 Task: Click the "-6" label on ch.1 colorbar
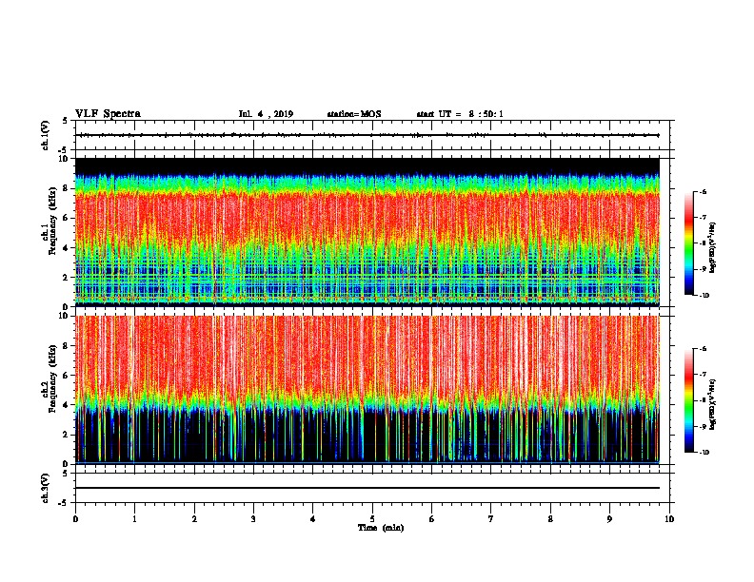704,192
